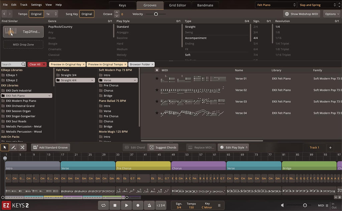
Task: Open the Slap and Spring preset dropdown
Action: pos(318,5)
